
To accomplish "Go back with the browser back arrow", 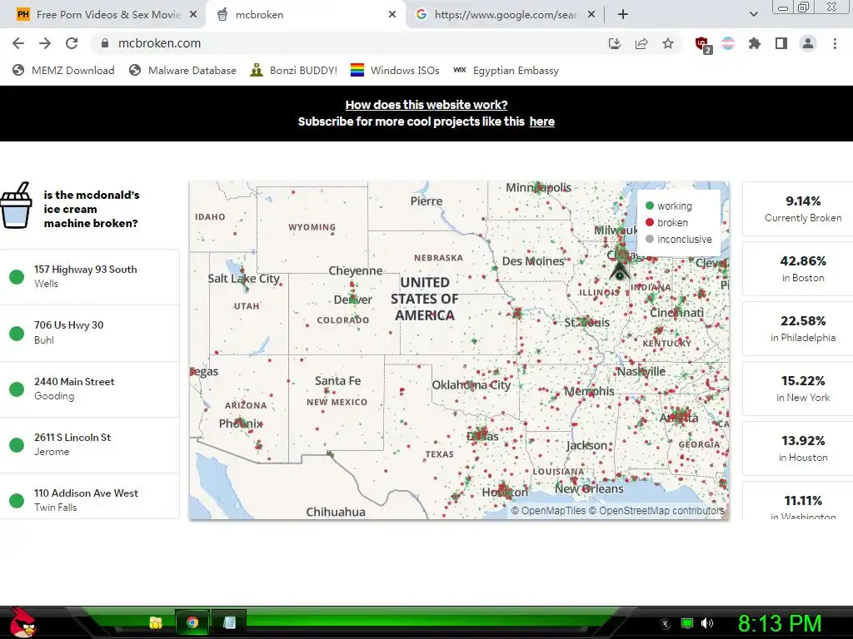I will coord(18,43).
